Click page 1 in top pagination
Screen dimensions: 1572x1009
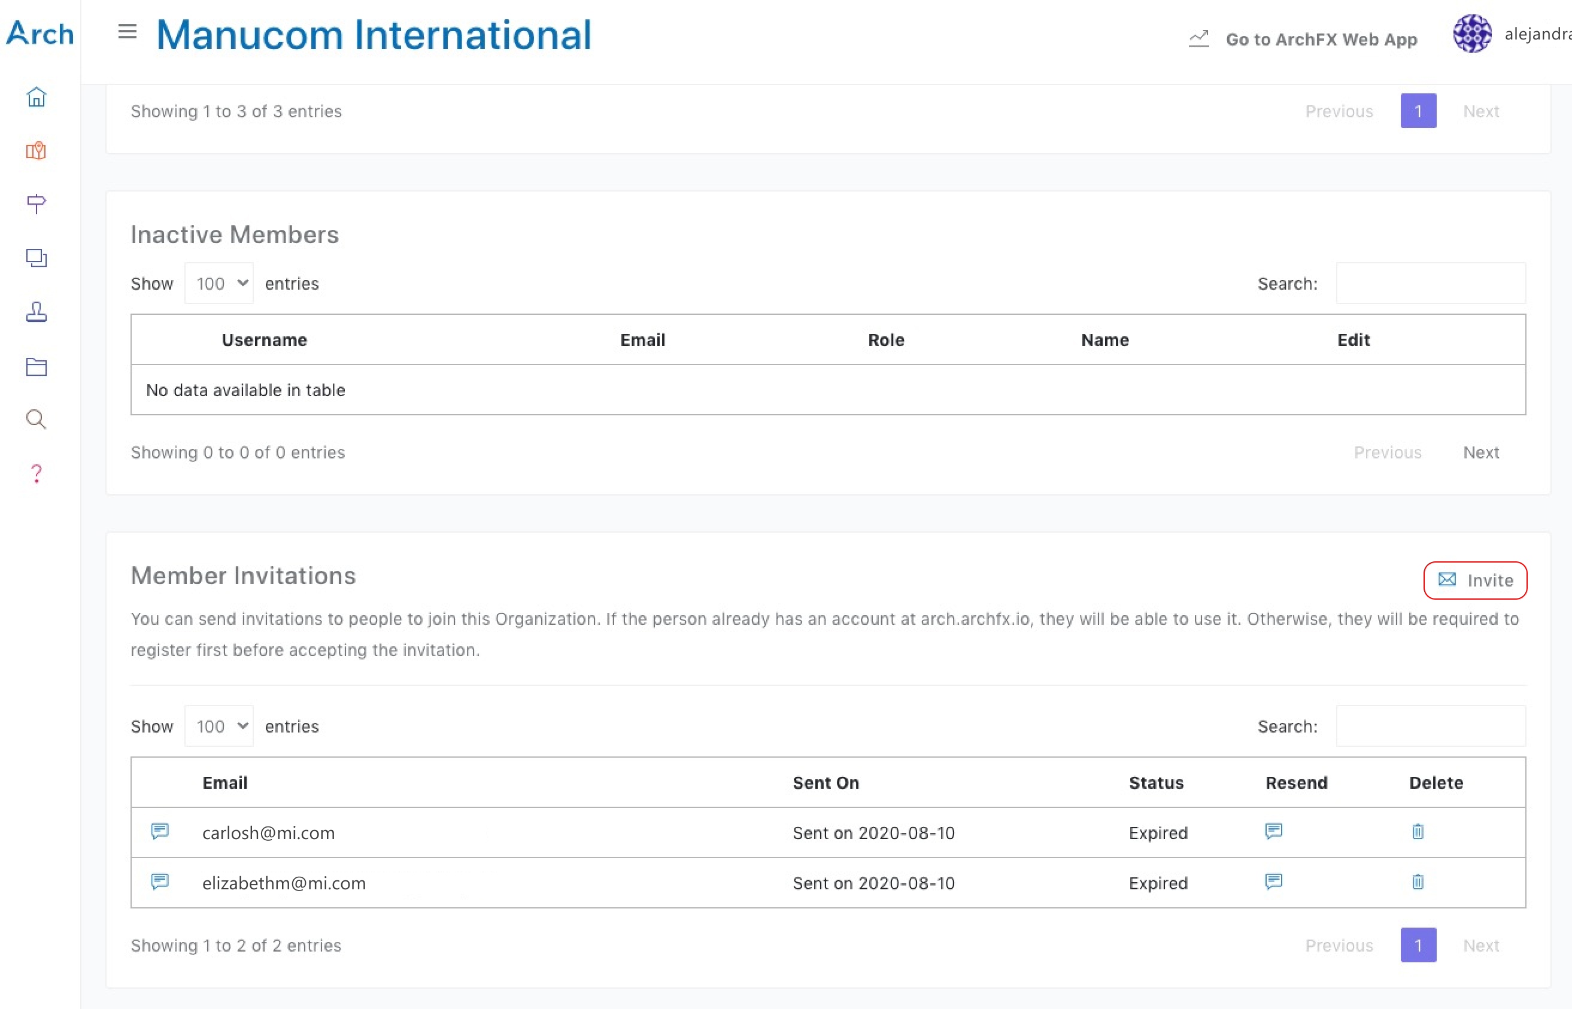point(1418,111)
